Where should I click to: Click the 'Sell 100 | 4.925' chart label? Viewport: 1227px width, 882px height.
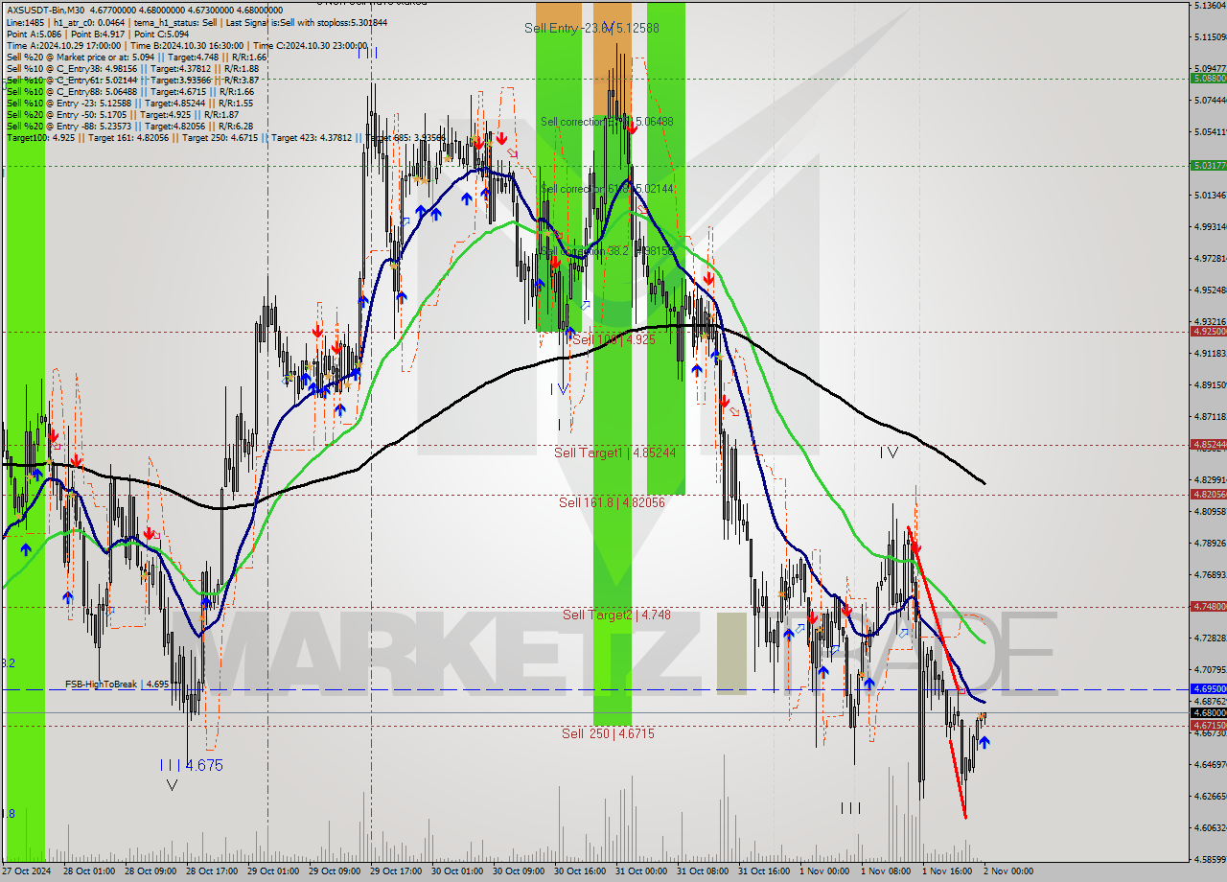click(613, 339)
